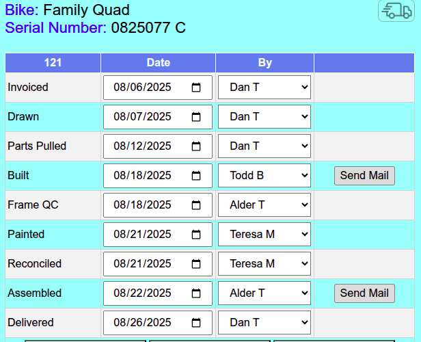Open calendar picker for Built date
This screenshot has height=342, width=421.
(196, 176)
